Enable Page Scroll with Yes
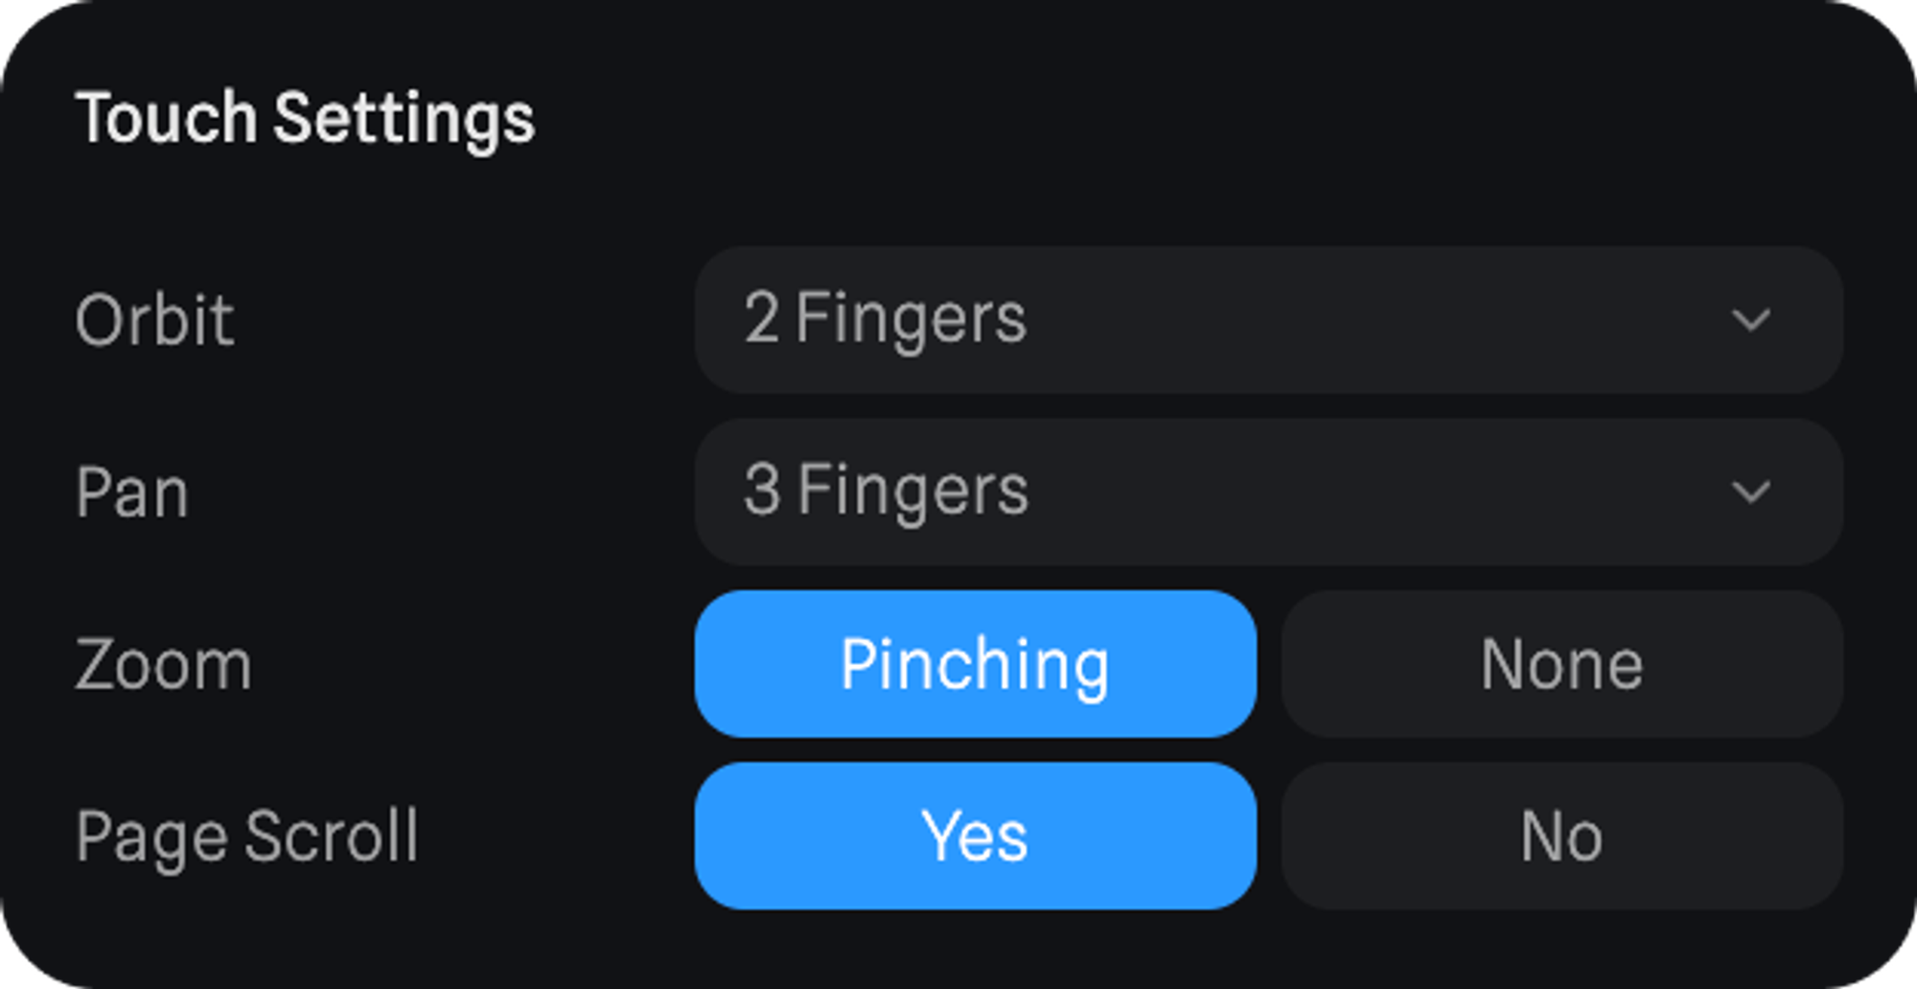 (x=975, y=836)
